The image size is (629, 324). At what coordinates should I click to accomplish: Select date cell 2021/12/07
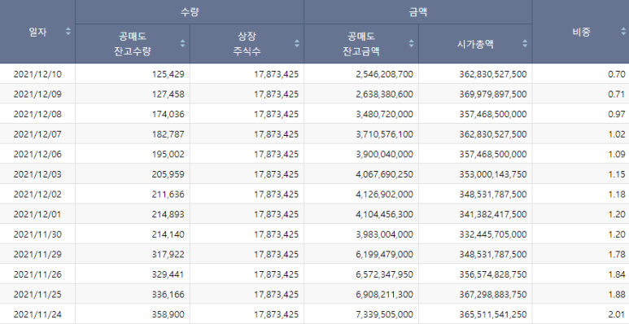coord(37,134)
